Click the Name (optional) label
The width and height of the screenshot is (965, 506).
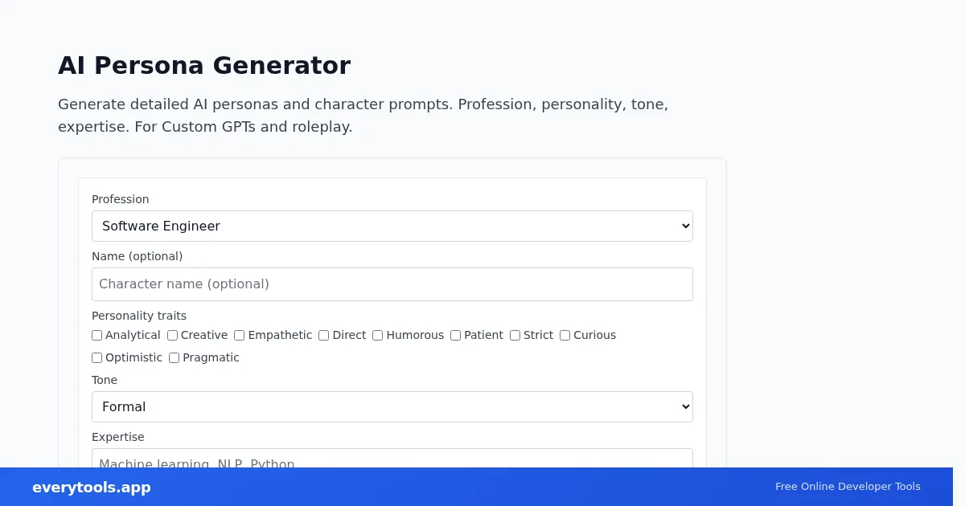138,256
